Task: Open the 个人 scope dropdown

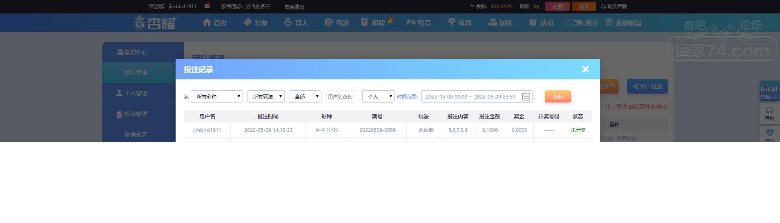Action: pos(379,96)
